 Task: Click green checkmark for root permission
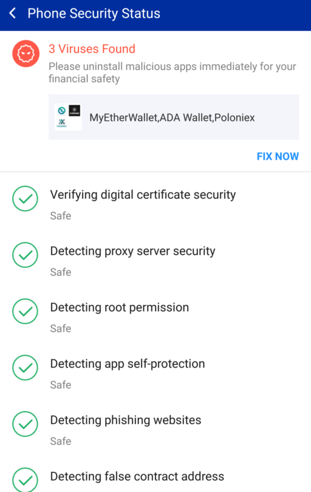point(25,311)
